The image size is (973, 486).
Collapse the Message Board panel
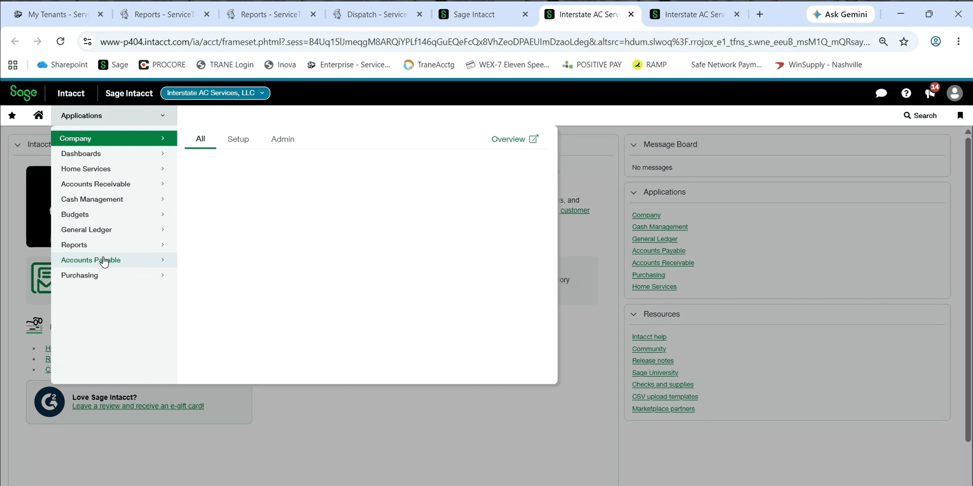tap(633, 145)
